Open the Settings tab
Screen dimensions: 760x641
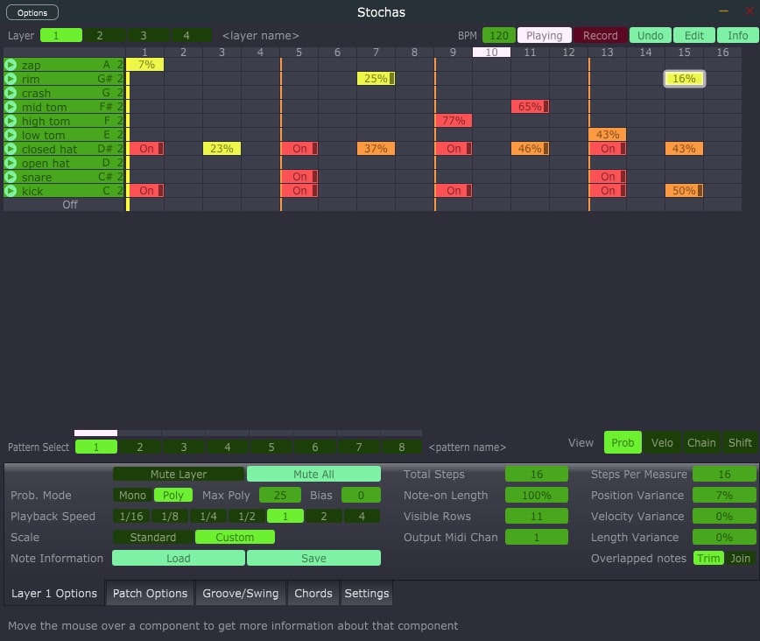point(366,593)
